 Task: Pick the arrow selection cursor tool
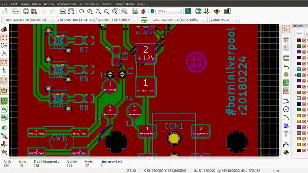286,29
